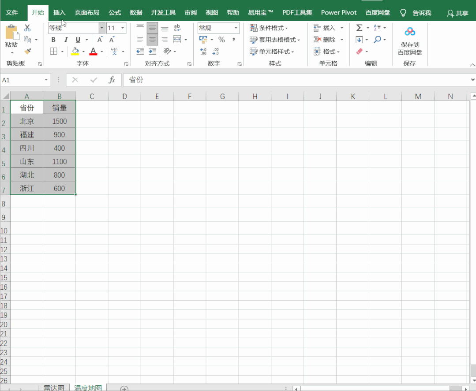Click the insert function fx icon
This screenshot has height=391, width=476.
pos(112,80)
